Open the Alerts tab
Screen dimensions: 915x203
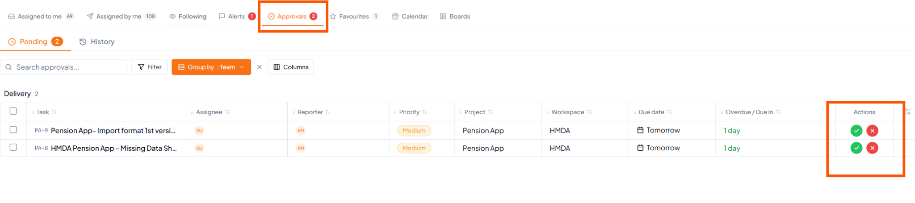pos(237,17)
